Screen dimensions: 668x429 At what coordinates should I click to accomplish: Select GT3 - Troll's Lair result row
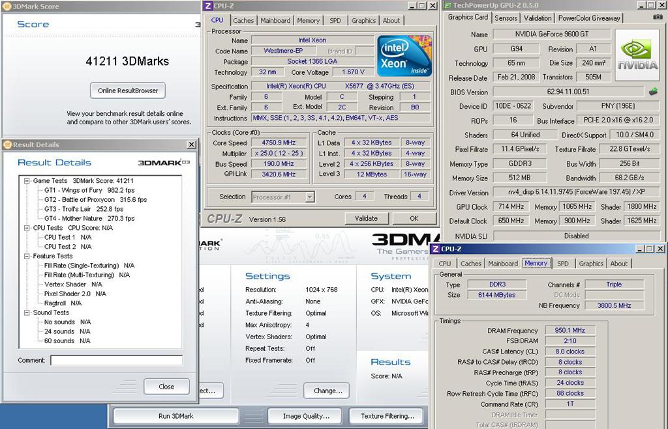84,209
